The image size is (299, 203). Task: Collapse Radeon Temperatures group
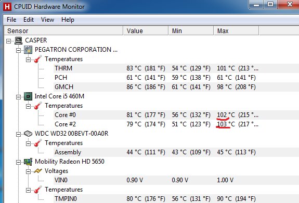[x=28, y=190]
